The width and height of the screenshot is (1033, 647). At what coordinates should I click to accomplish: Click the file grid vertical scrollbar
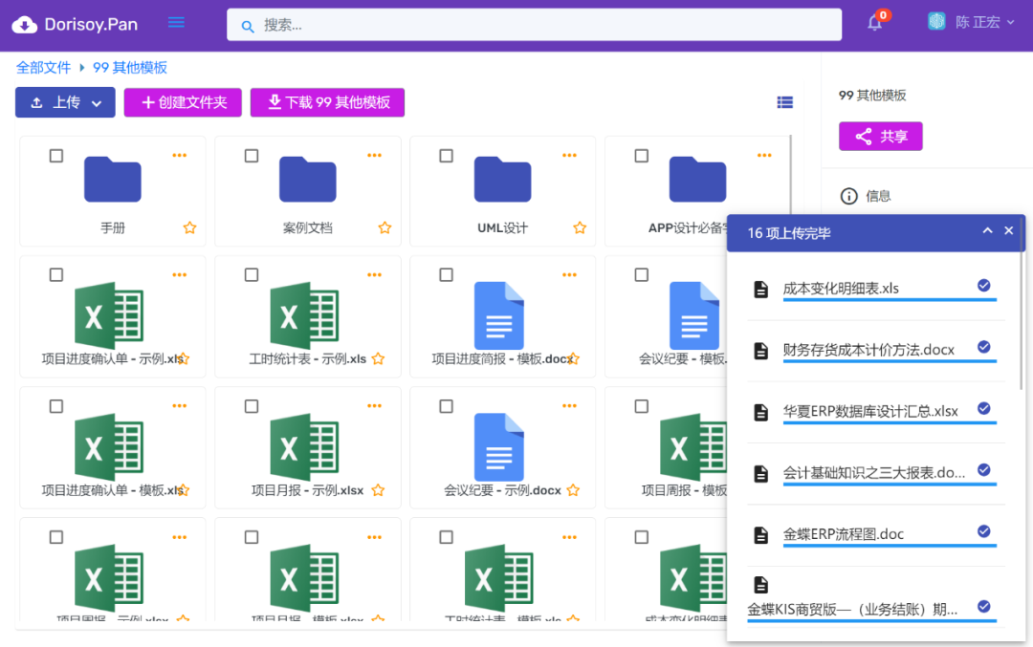click(x=790, y=175)
